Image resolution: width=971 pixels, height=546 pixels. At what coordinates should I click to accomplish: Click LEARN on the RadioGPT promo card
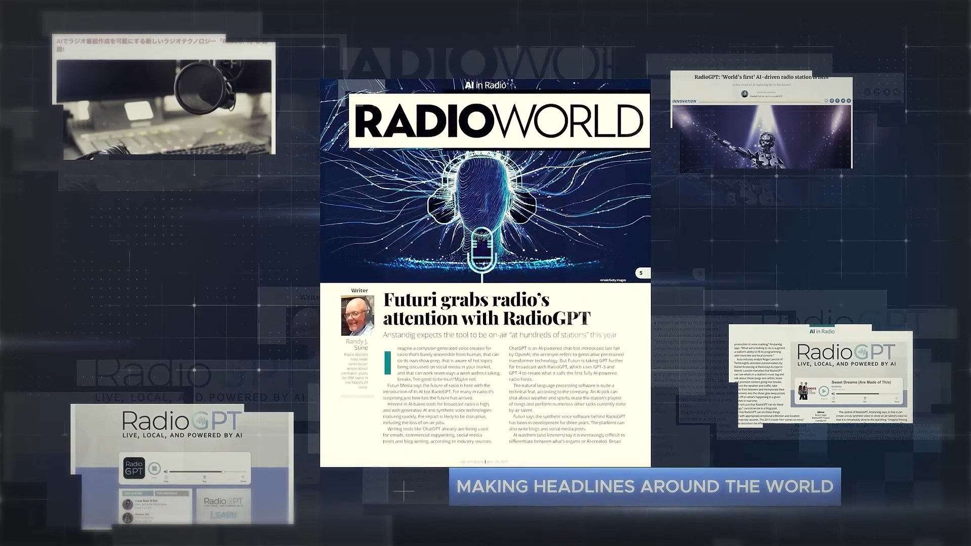224,515
